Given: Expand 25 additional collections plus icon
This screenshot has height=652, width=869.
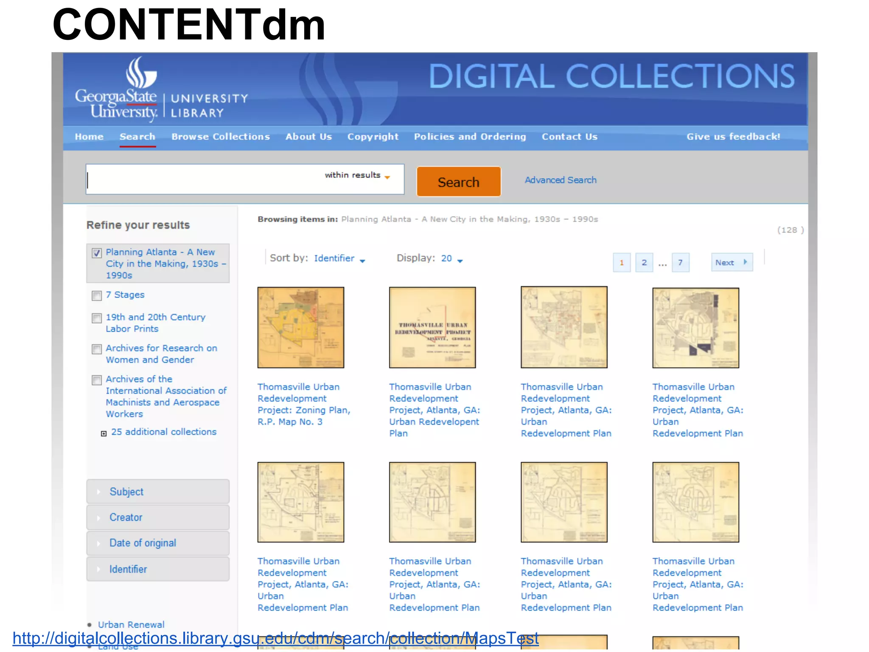Looking at the screenshot, I should point(104,433).
